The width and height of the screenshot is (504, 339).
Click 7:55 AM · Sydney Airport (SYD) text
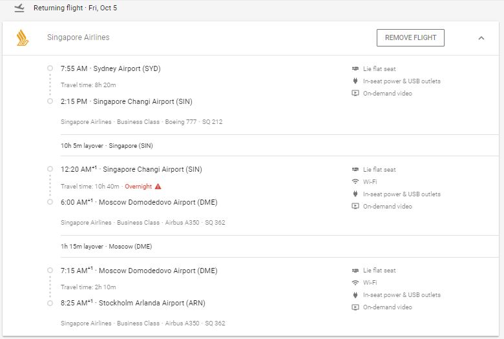tap(110, 68)
